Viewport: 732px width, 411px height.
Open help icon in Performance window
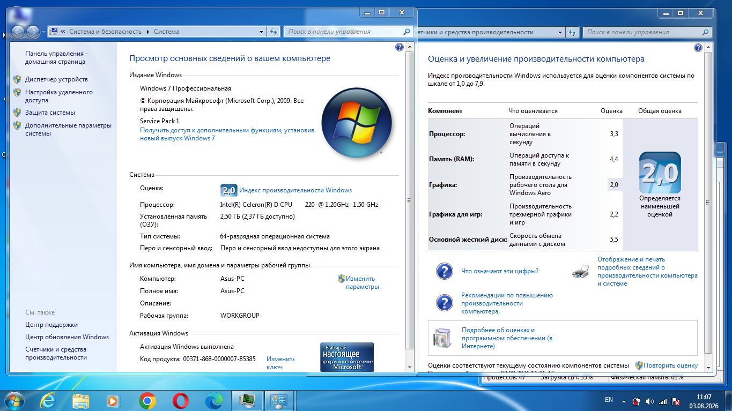pyautogui.click(x=698, y=48)
